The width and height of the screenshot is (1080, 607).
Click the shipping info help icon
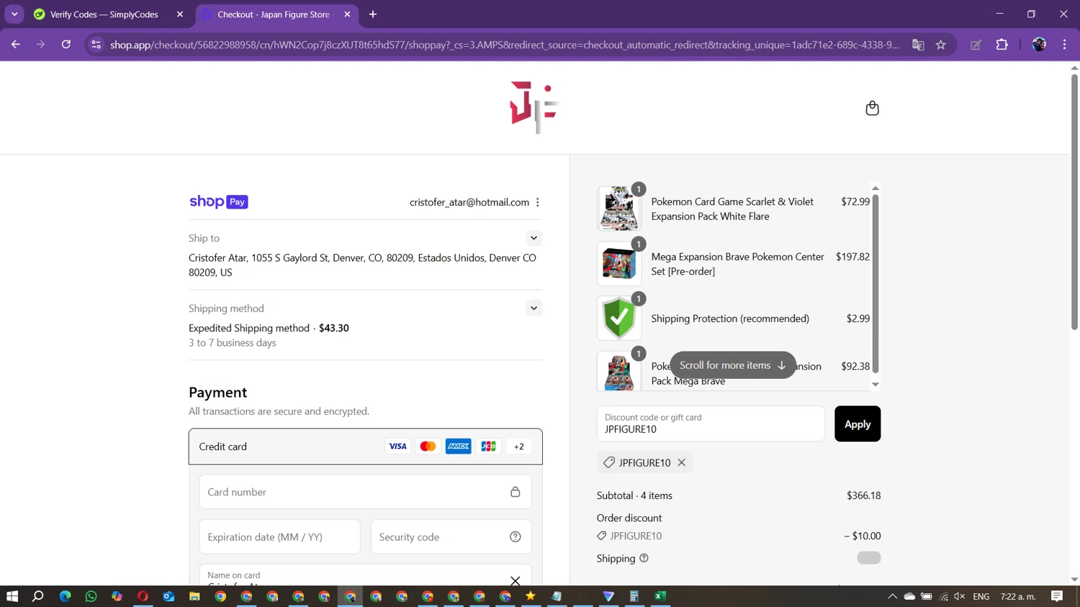pos(644,558)
